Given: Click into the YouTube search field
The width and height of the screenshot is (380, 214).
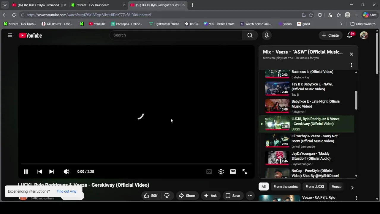Looking at the screenshot, I should click(176, 35).
